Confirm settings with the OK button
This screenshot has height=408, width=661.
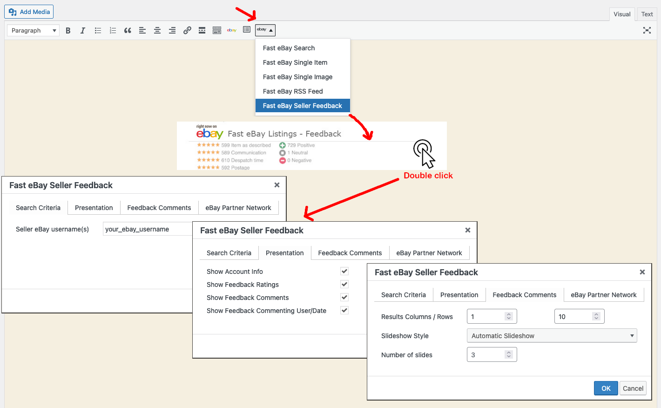pos(606,388)
